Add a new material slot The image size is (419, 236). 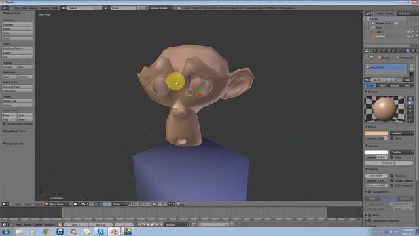pos(412,66)
